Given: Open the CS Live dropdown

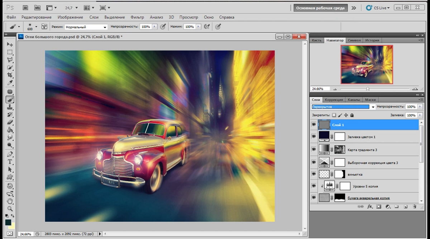Looking at the screenshot, I should tap(378, 8).
